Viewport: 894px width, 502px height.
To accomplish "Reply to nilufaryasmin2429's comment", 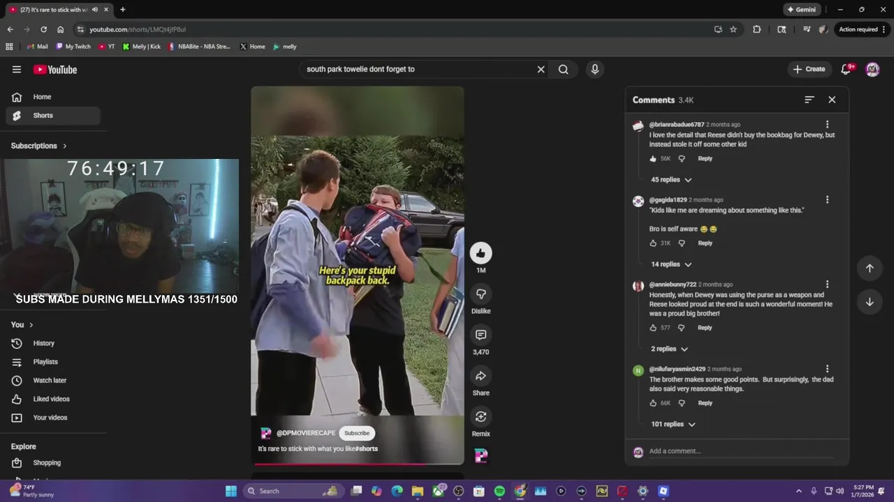I will click(705, 403).
